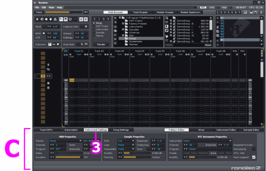Open the Song Settings tab
Screen dimensions: 266x171
[x=121, y=130]
